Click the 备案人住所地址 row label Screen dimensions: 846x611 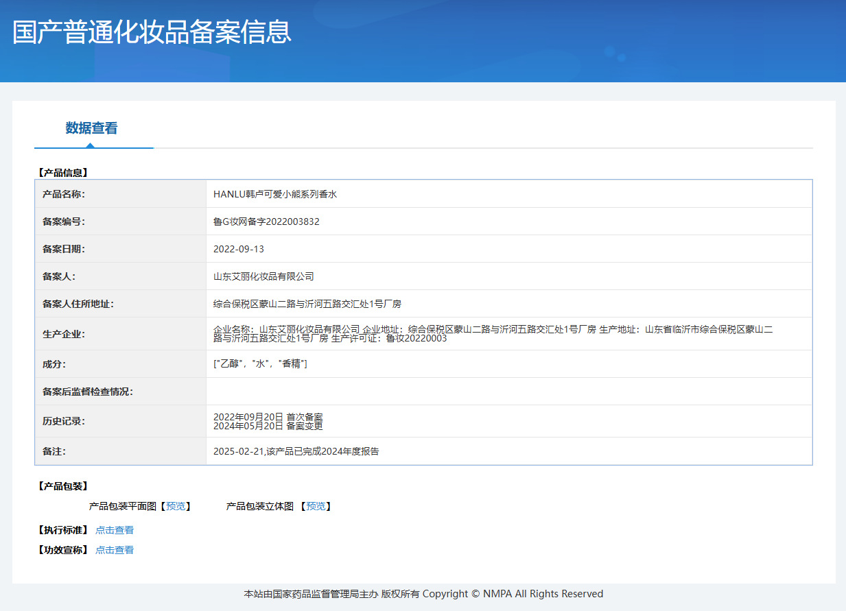(78, 304)
